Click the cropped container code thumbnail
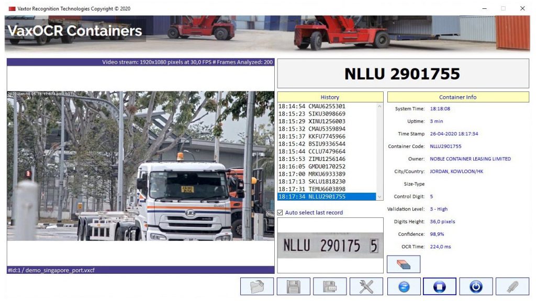The width and height of the screenshot is (536, 301). 330,245
